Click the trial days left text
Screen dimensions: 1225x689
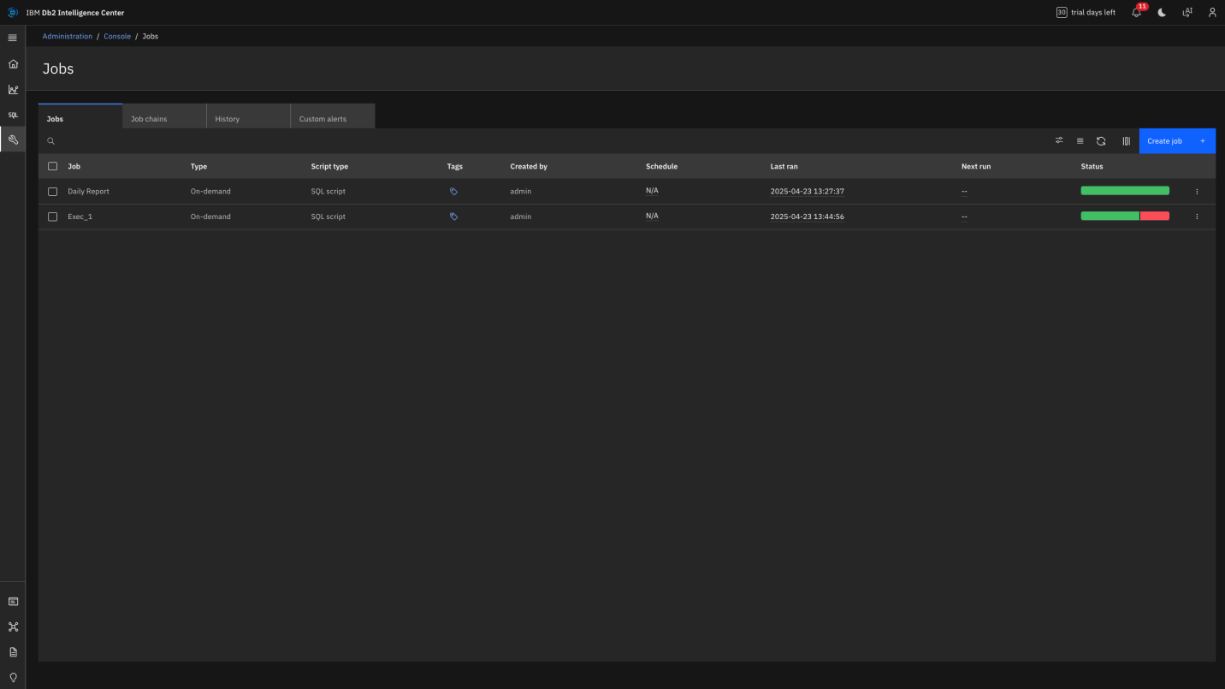(1093, 13)
